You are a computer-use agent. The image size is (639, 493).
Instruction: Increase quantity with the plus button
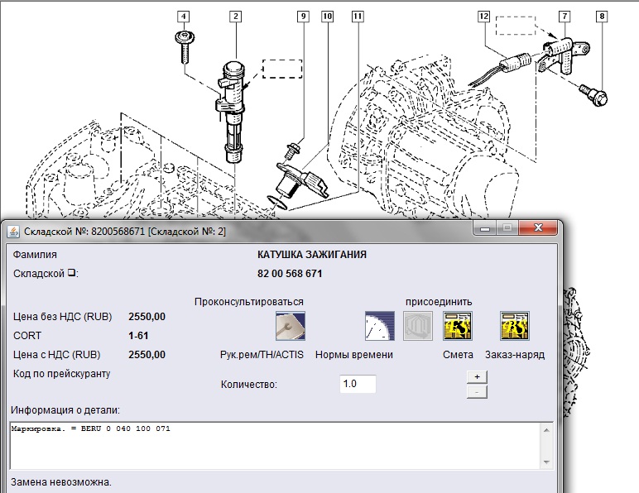476,376
